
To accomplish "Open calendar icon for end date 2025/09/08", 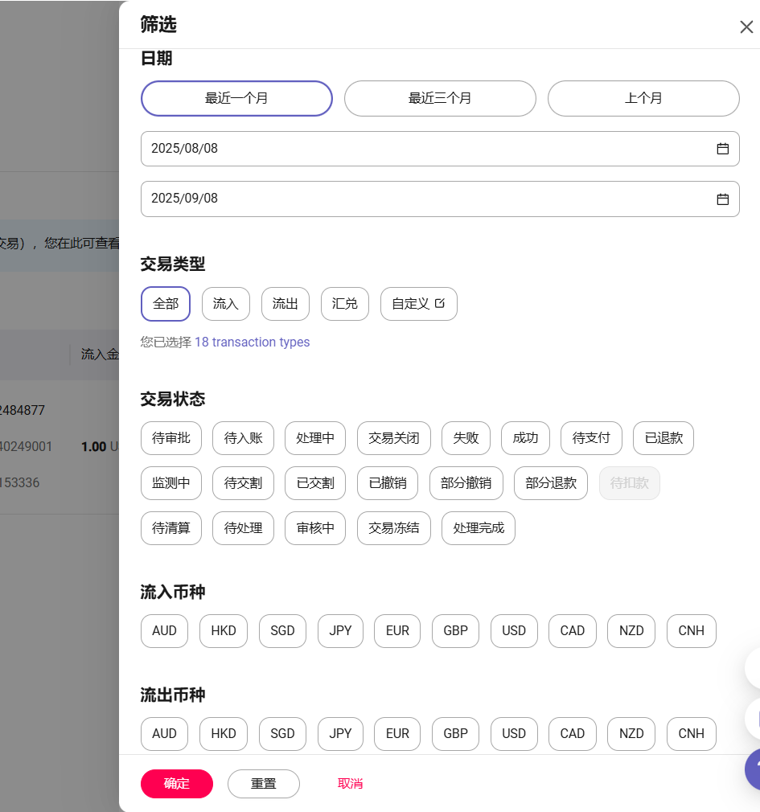I will 722,199.
